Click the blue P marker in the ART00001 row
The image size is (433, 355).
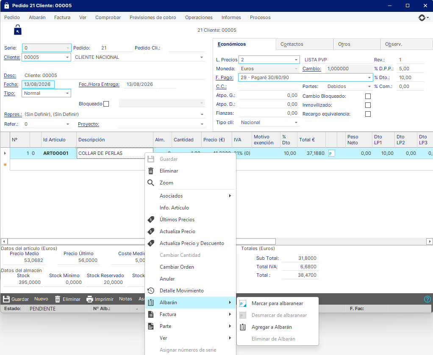(x=331, y=153)
